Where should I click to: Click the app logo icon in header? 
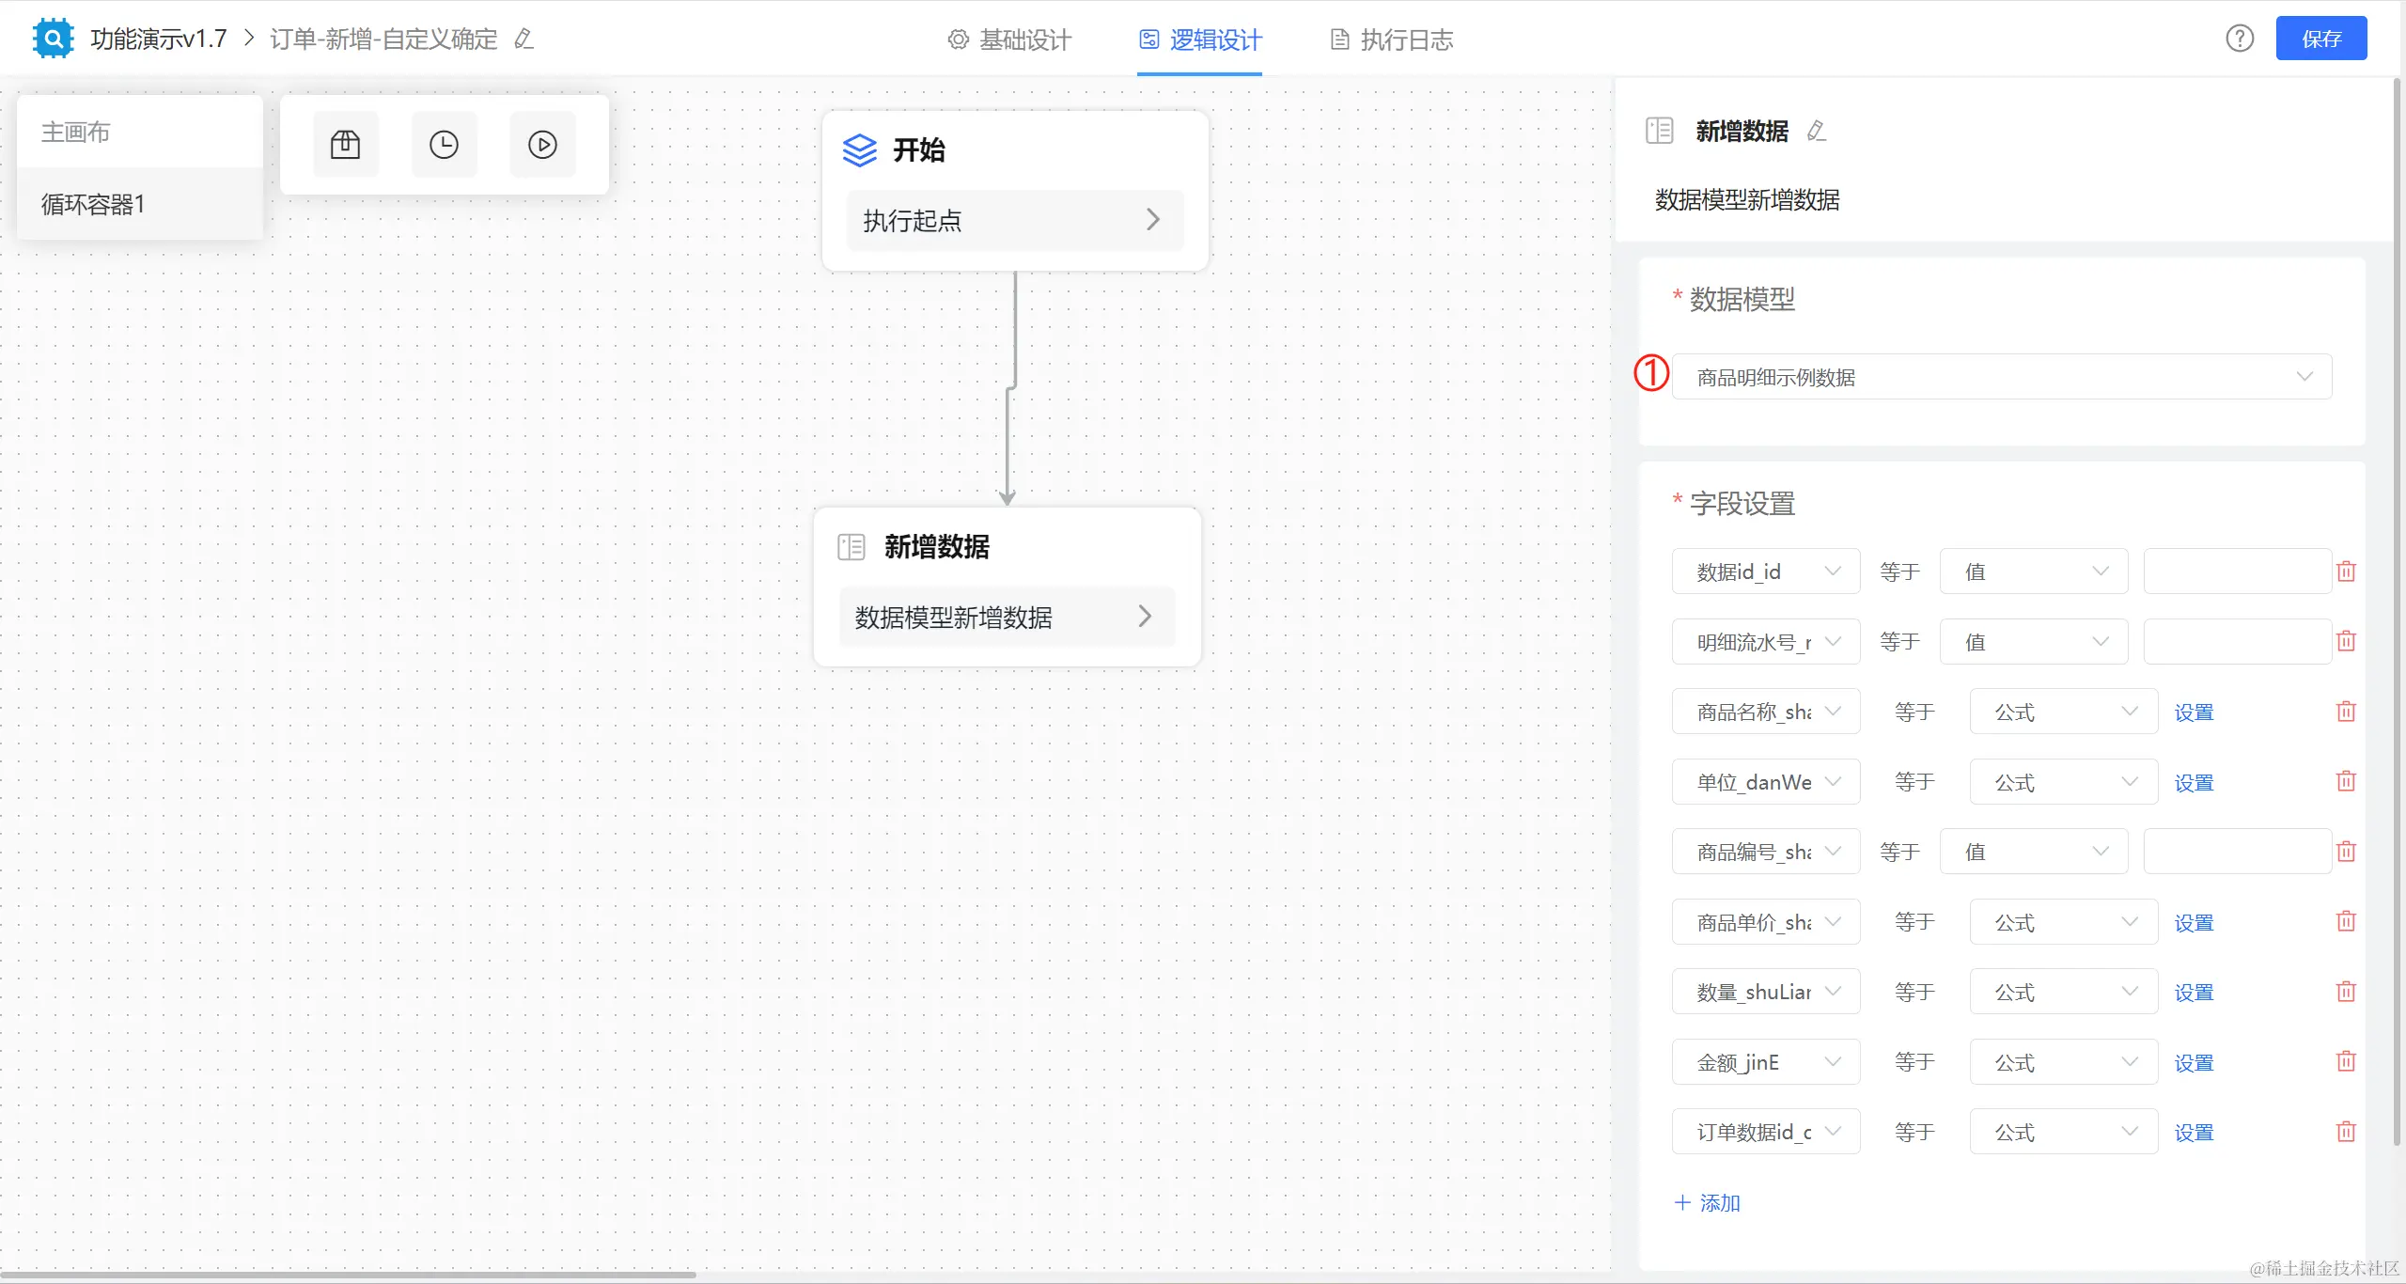coord(53,39)
